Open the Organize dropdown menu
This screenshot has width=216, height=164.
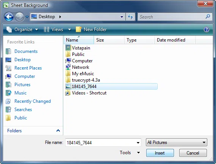pos(22,29)
